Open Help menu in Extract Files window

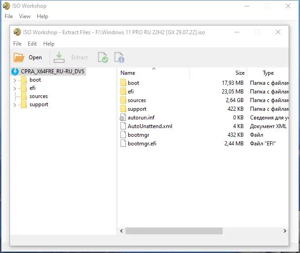[x=49, y=44]
